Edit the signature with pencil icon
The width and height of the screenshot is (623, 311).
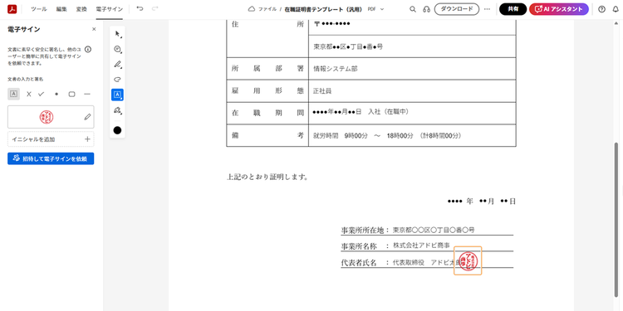coord(87,117)
